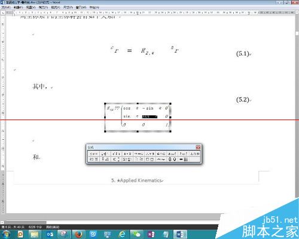The width and height of the screenshot is (299, 239).
Task: Open subscript and superscript templates palette
Action: click(x=117, y=159)
